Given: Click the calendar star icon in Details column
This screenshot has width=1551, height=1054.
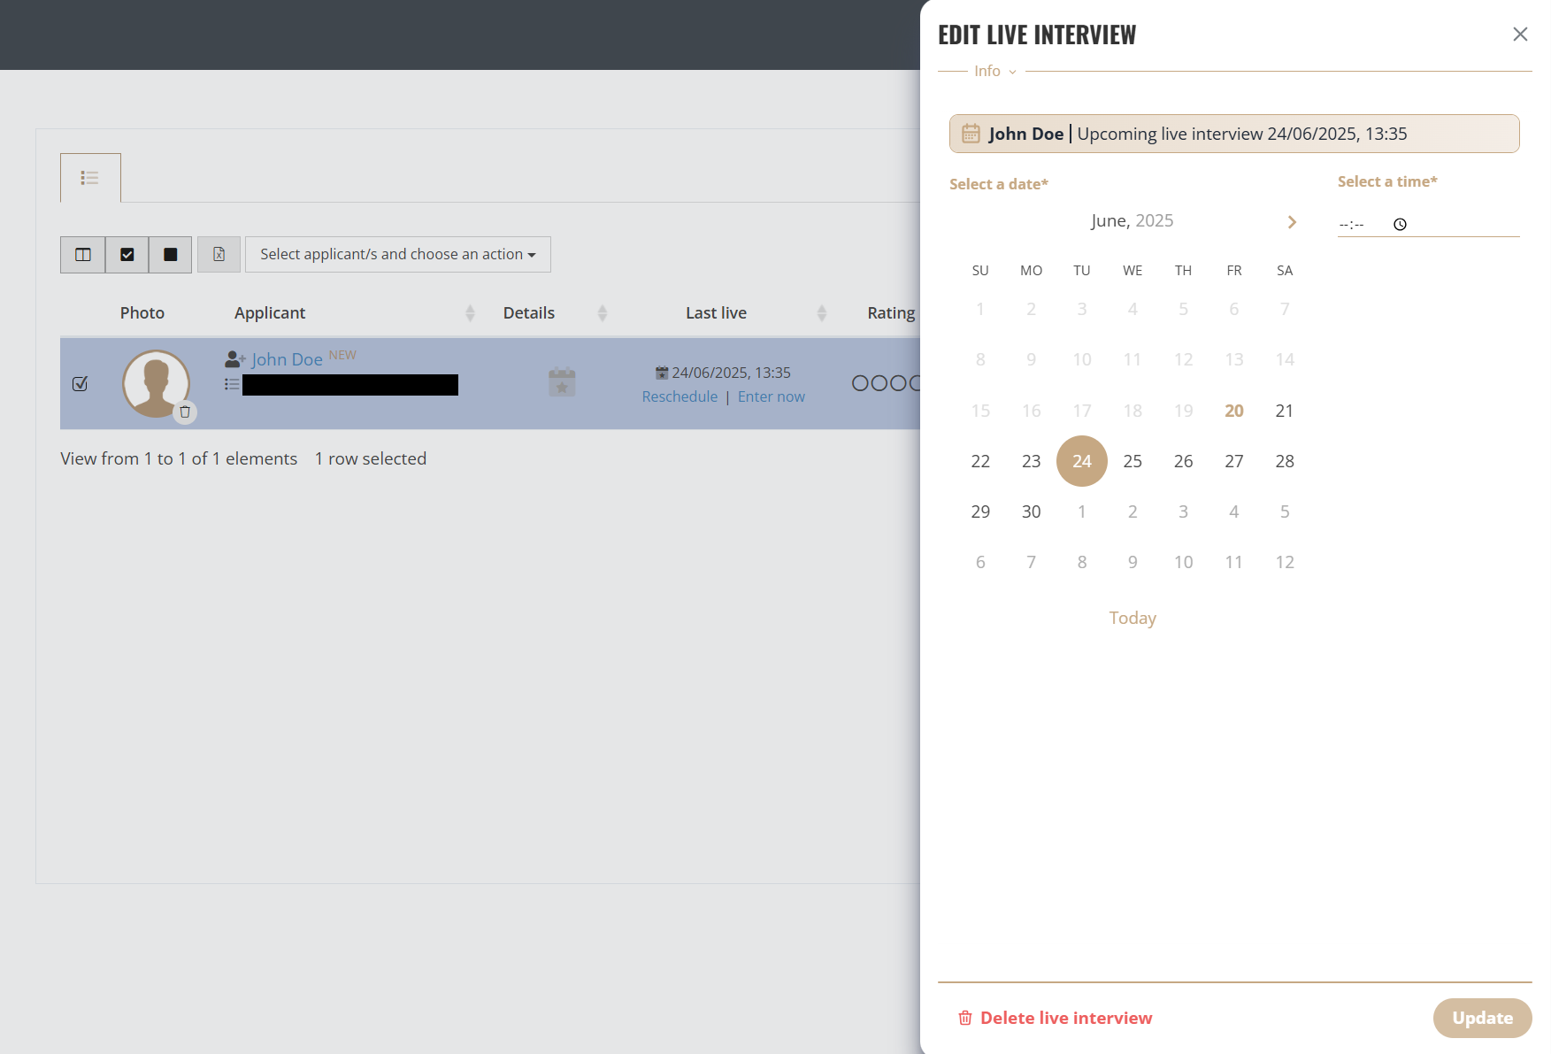Looking at the screenshot, I should click(x=562, y=382).
